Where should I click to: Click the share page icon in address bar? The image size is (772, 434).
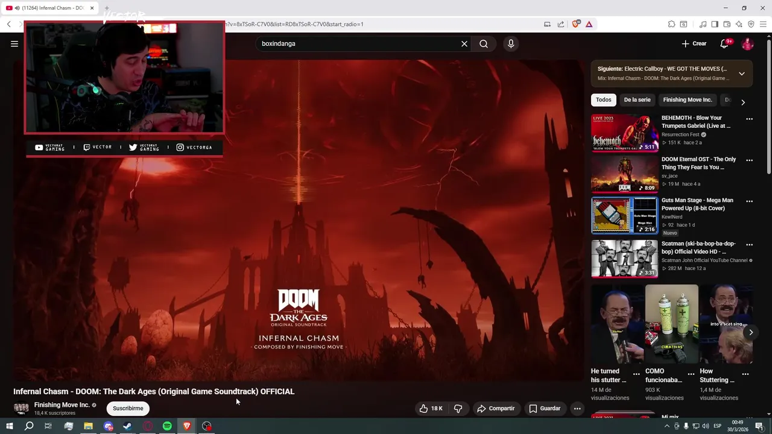(561, 24)
